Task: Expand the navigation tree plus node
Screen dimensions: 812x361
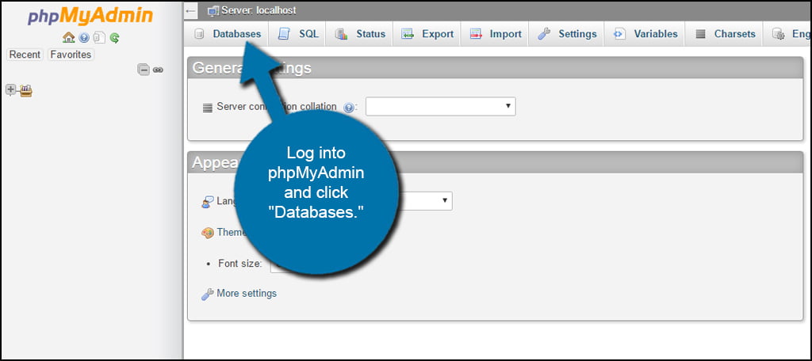Action: click(10, 89)
